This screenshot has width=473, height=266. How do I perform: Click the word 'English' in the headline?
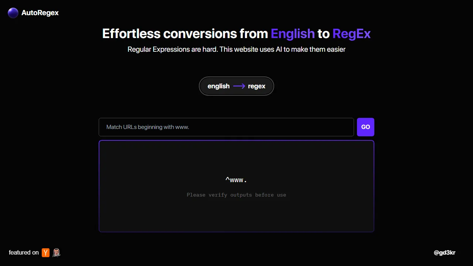click(293, 34)
